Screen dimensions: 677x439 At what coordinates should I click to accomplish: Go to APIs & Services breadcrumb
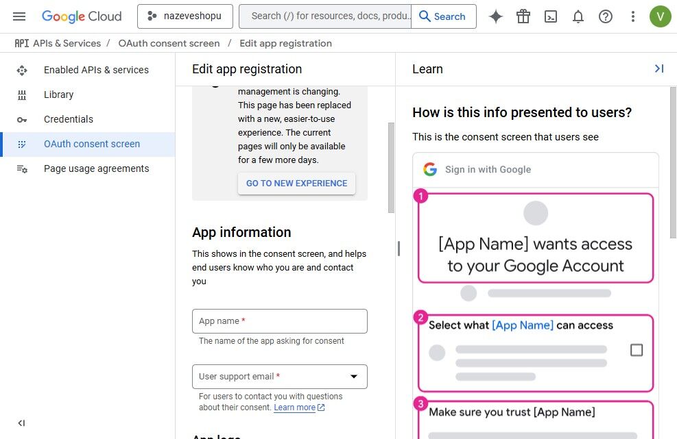click(67, 43)
